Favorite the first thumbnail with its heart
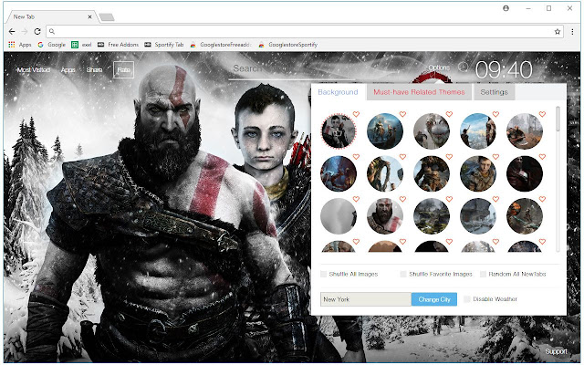Screen dimensions: 584x365 [356, 114]
